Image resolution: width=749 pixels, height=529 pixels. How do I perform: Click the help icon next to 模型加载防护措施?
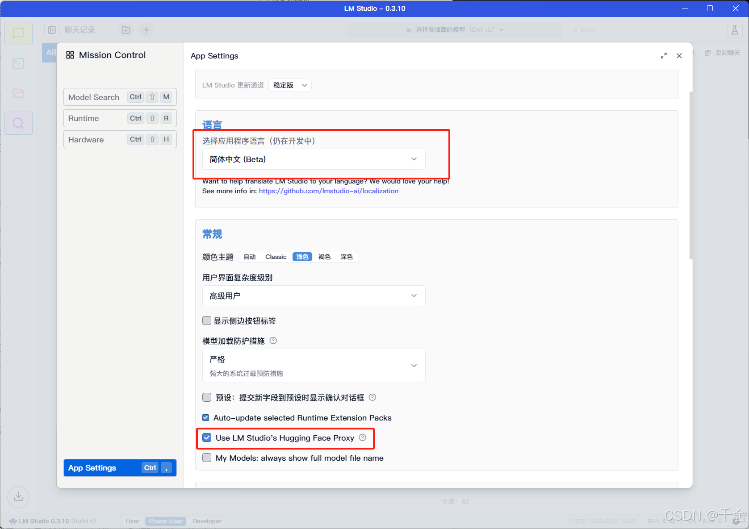coord(273,341)
